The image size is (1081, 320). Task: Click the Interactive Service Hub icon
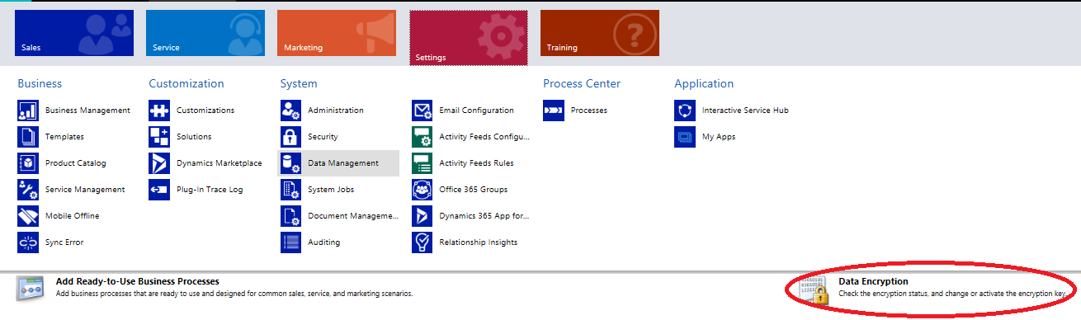pos(685,111)
